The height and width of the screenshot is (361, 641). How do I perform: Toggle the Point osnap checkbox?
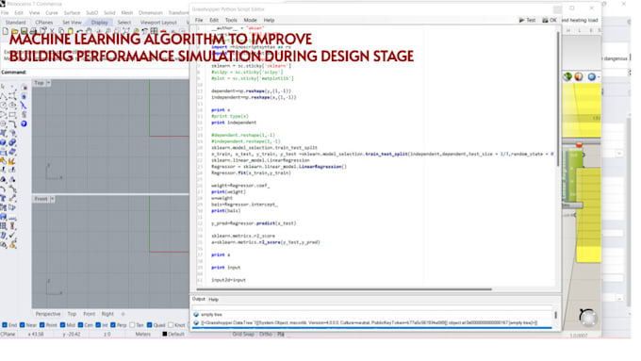[42, 325]
